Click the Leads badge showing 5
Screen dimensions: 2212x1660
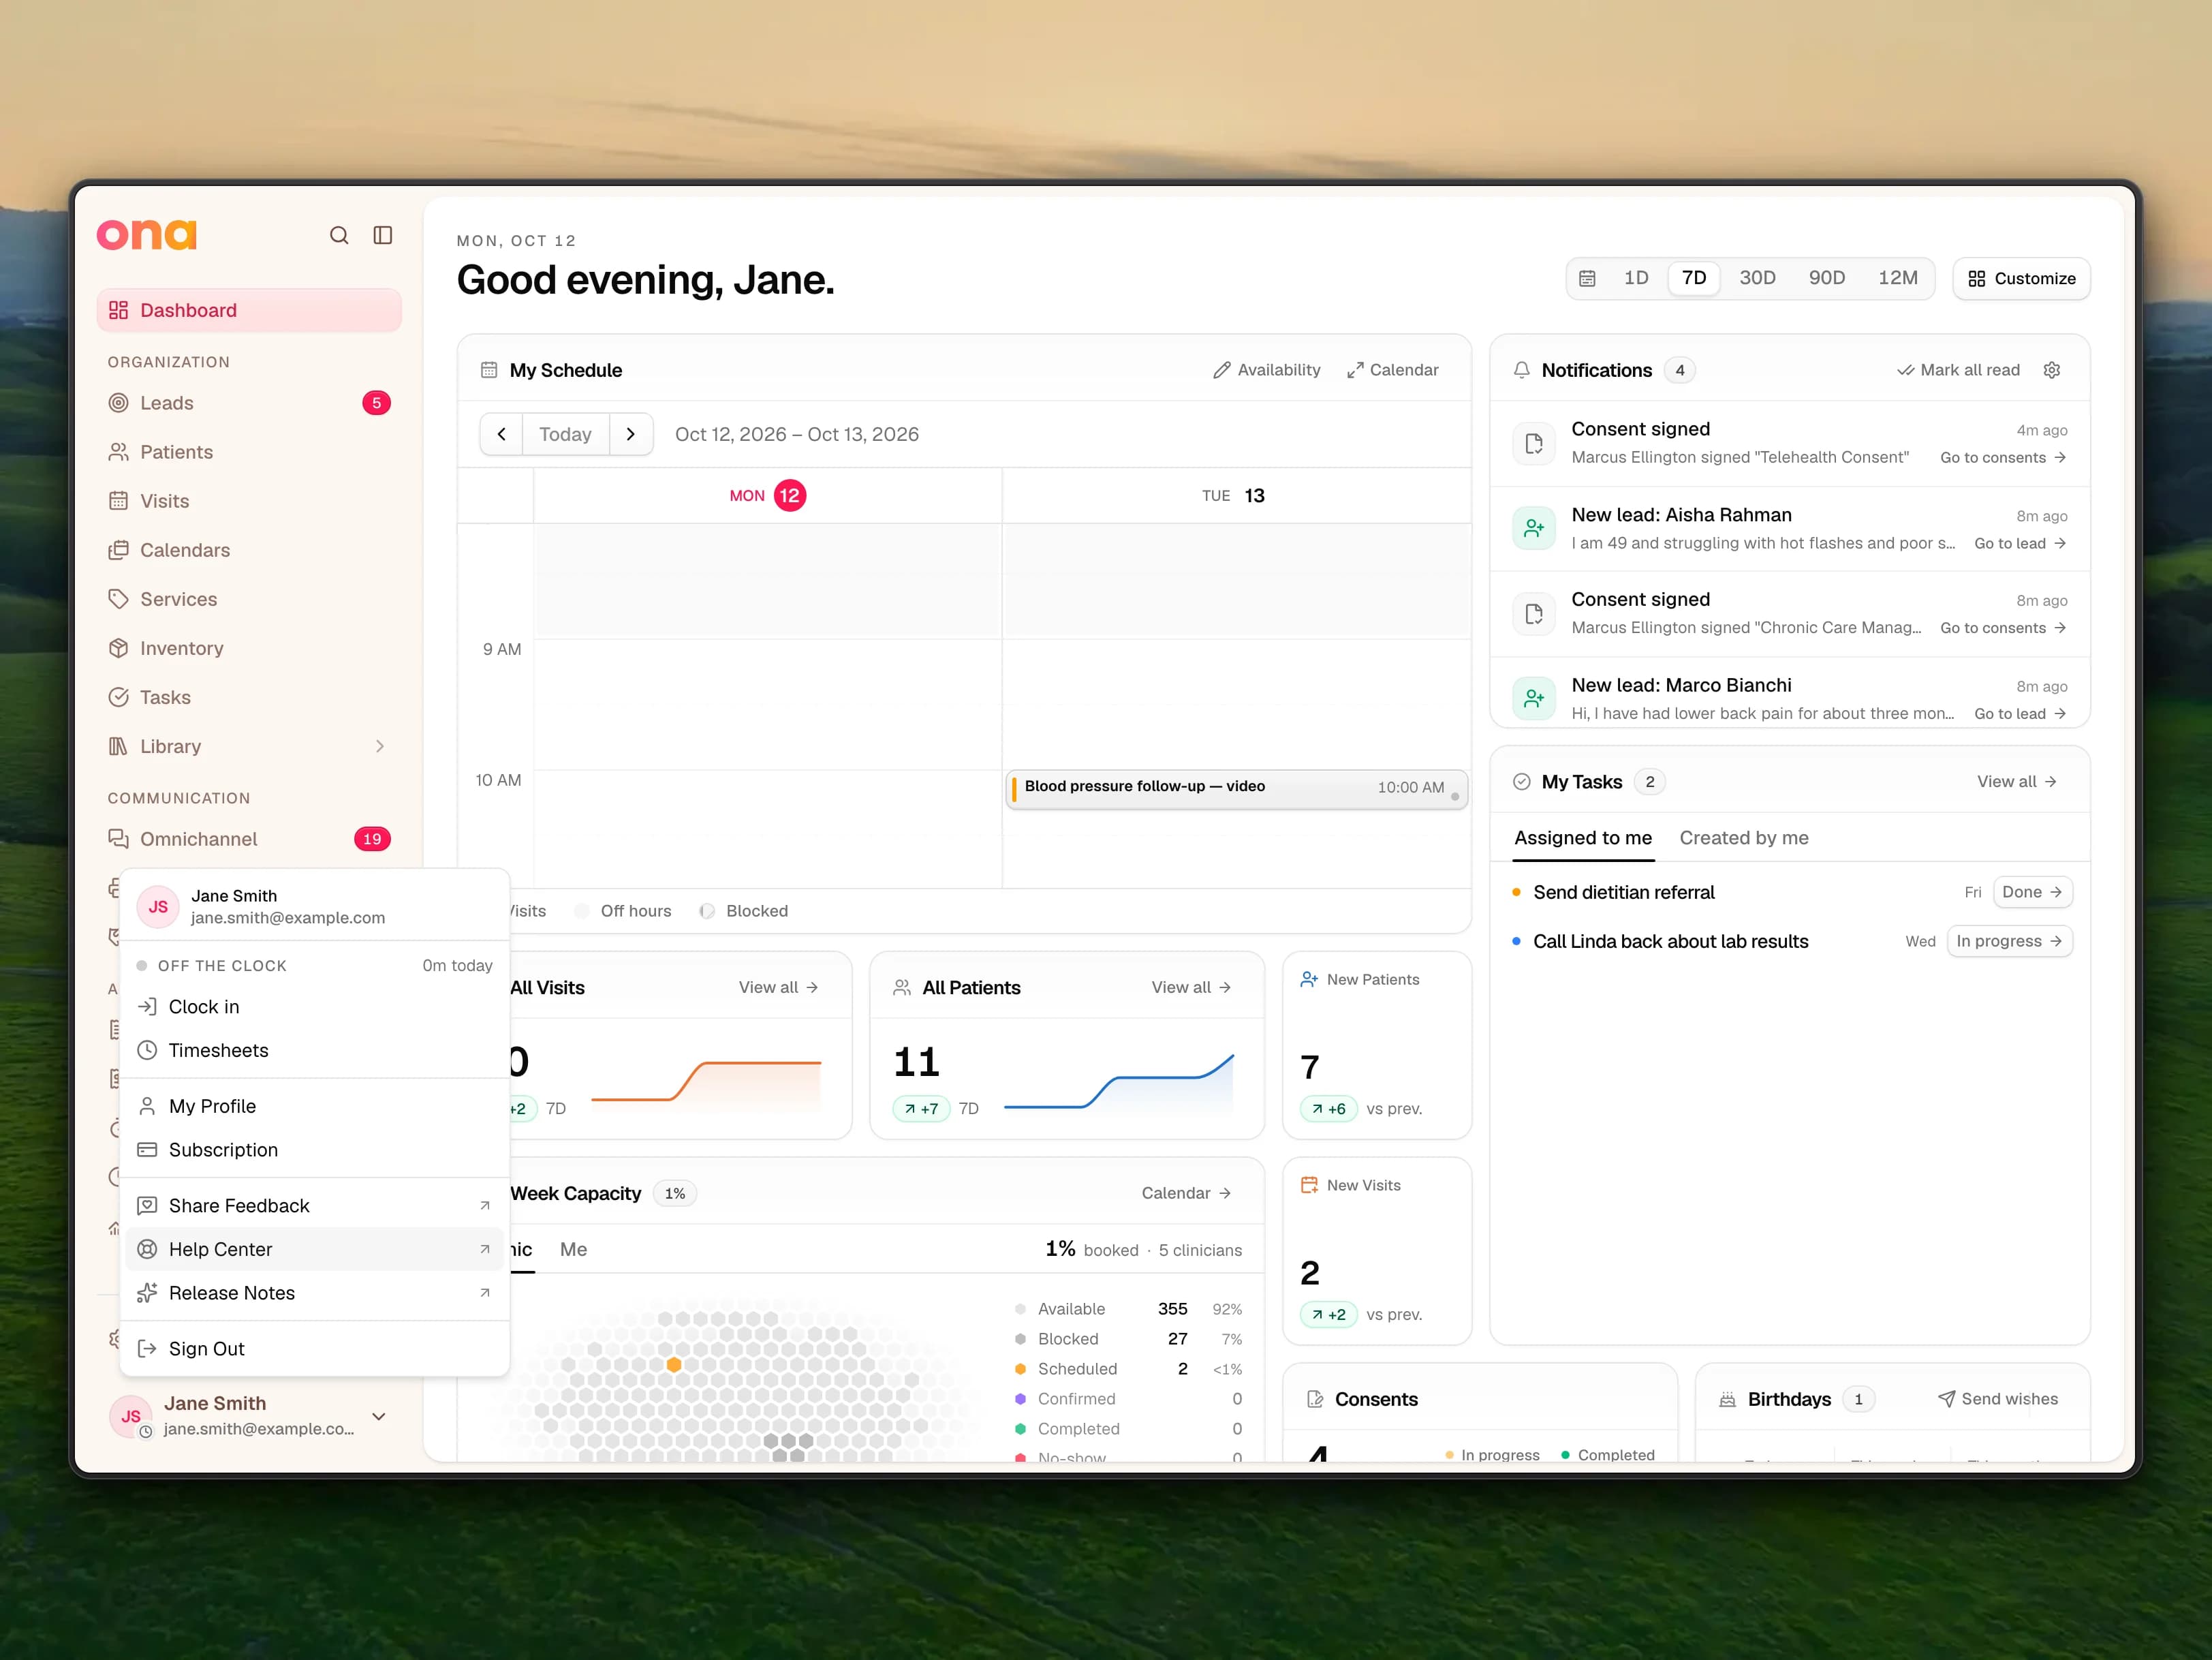[376, 403]
